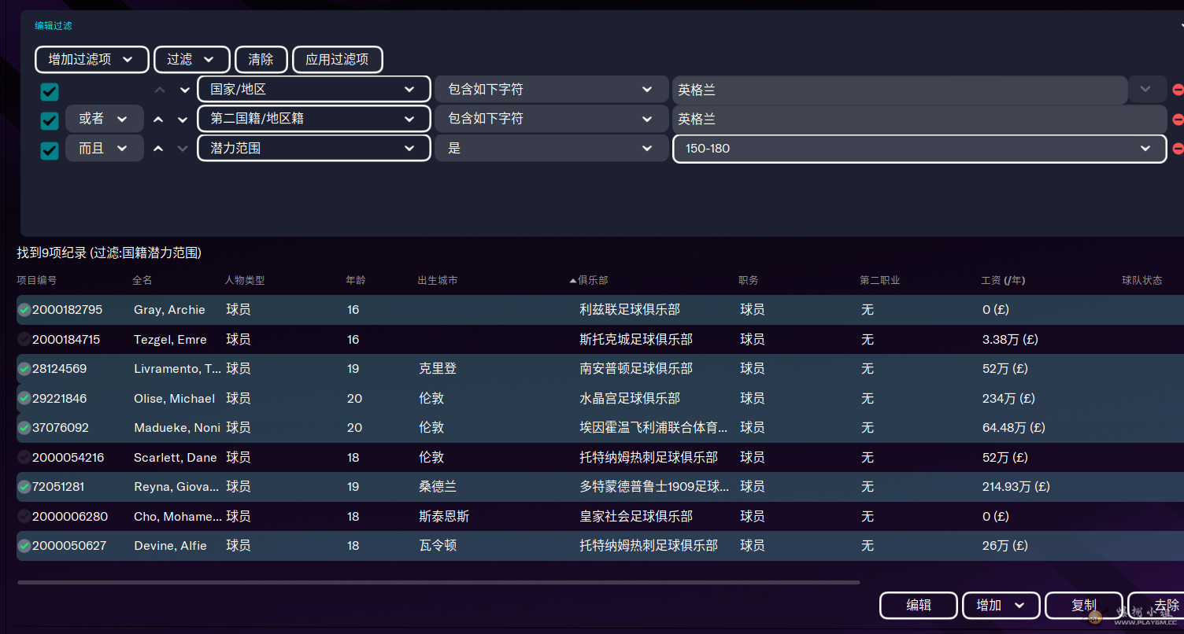Click the green check status icon for Gray, Archie
Image resolution: width=1184 pixels, height=634 pixels.
[x=24, y=310]
